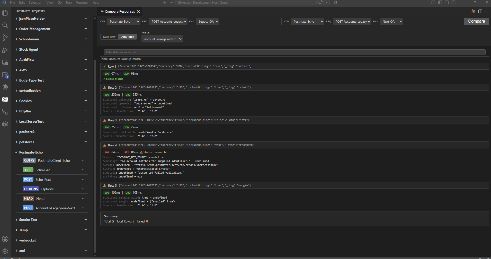This screenshot has height=259, width=491.
Task: Open left COL Postmate-Echo dropdown
Action: (x=124, y=22)
